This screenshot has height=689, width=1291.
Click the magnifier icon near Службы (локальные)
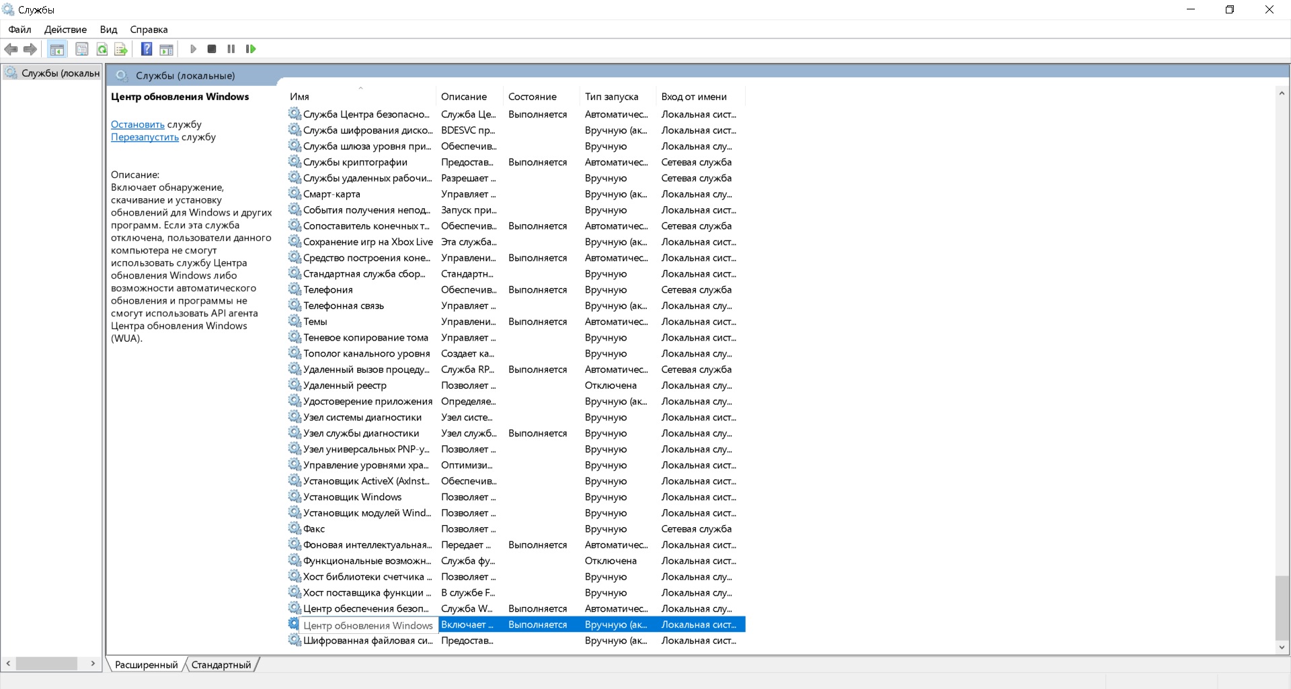[x=122, y=75]
